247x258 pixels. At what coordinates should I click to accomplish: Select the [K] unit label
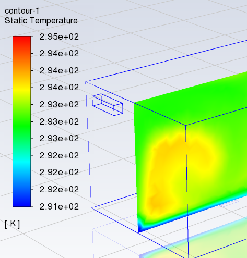click(12, 224)
